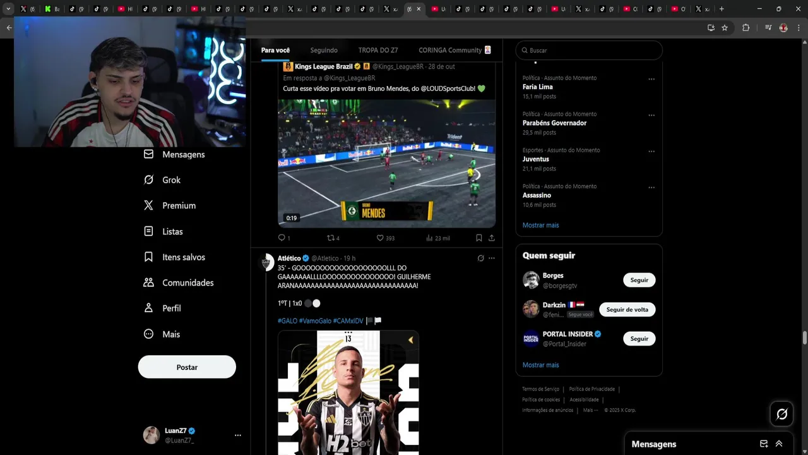This screenshot has height=455, width=808.
Task: Open the Chrome menu dots
Action: 799,28
